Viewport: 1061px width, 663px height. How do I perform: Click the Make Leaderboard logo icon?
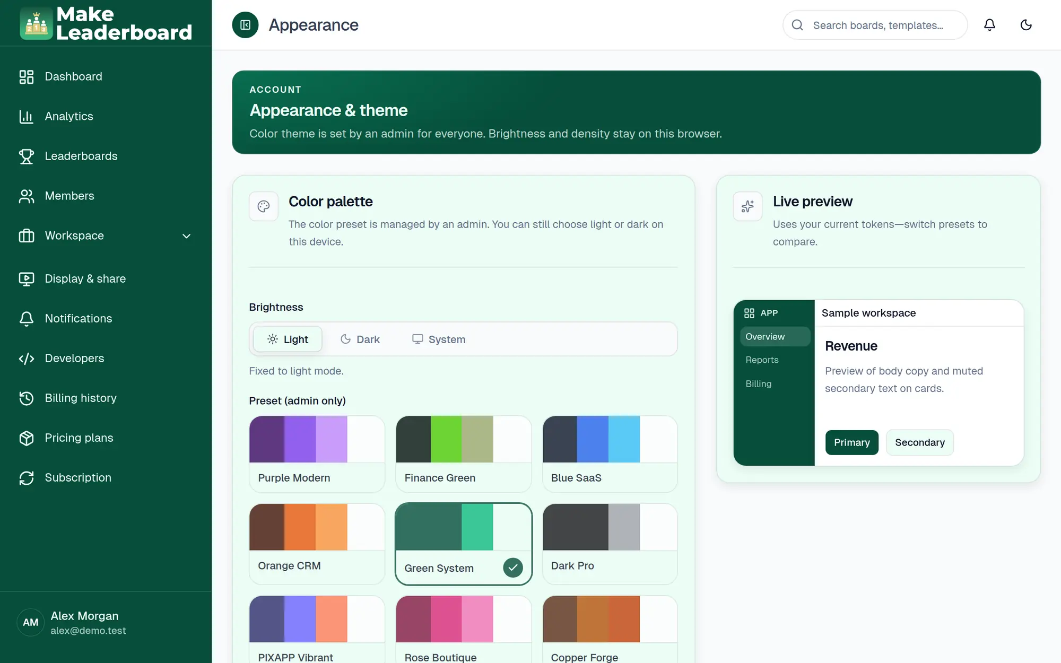[36, 23]
